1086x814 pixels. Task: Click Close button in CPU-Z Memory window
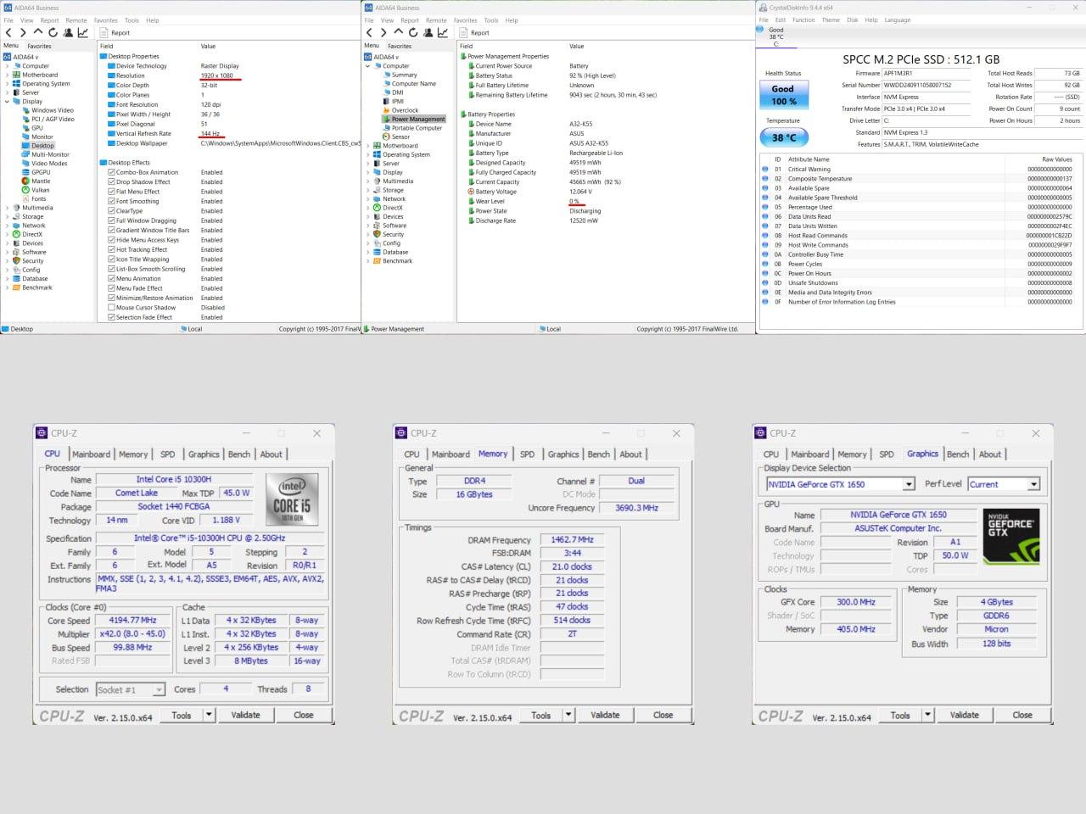663,715
